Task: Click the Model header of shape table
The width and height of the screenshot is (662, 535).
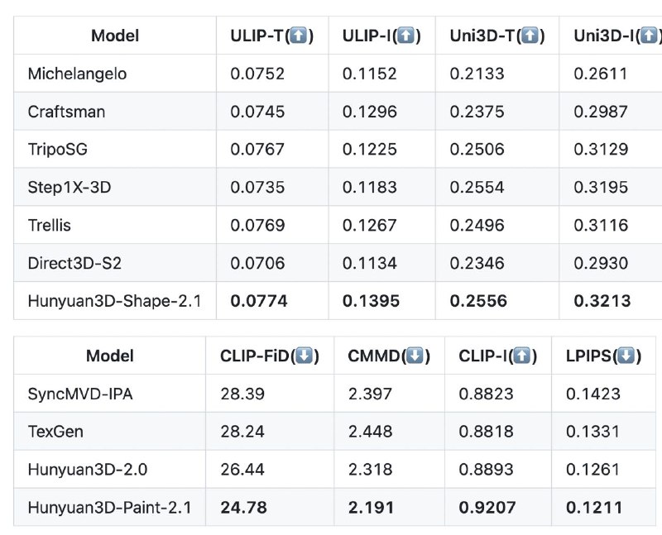Action: pyautogui.click(x=115, y=36)
